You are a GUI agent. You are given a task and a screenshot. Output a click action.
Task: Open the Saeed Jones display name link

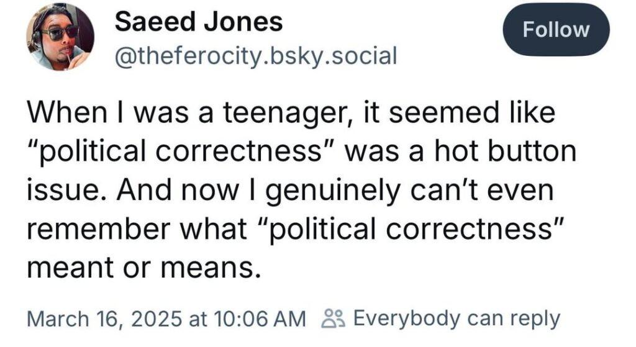pos(199,22)
